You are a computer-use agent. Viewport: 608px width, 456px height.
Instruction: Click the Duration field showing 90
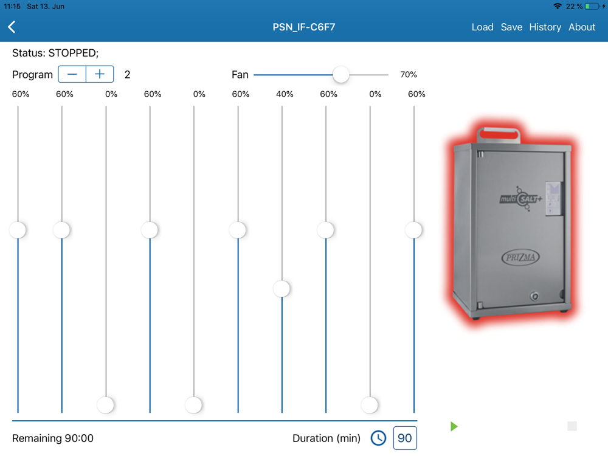click(405, 438)
